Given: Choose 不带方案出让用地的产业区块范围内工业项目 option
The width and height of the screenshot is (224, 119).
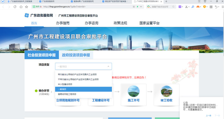Looking at the screenshot, I should pyautogui.click(x=84, y=79).
